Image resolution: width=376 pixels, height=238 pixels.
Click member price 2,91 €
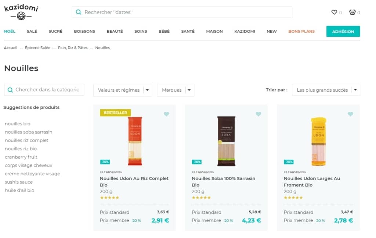pos(160,220)
